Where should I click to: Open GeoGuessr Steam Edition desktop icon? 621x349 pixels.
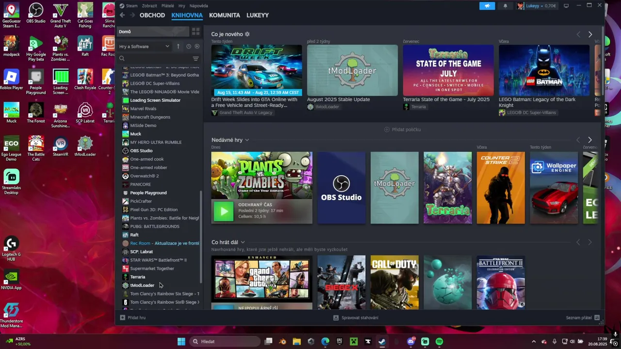click(11, 16)
